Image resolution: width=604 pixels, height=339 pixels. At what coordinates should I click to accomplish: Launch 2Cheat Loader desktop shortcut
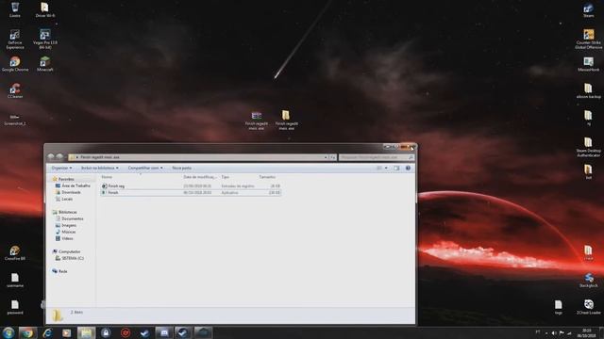588,307
